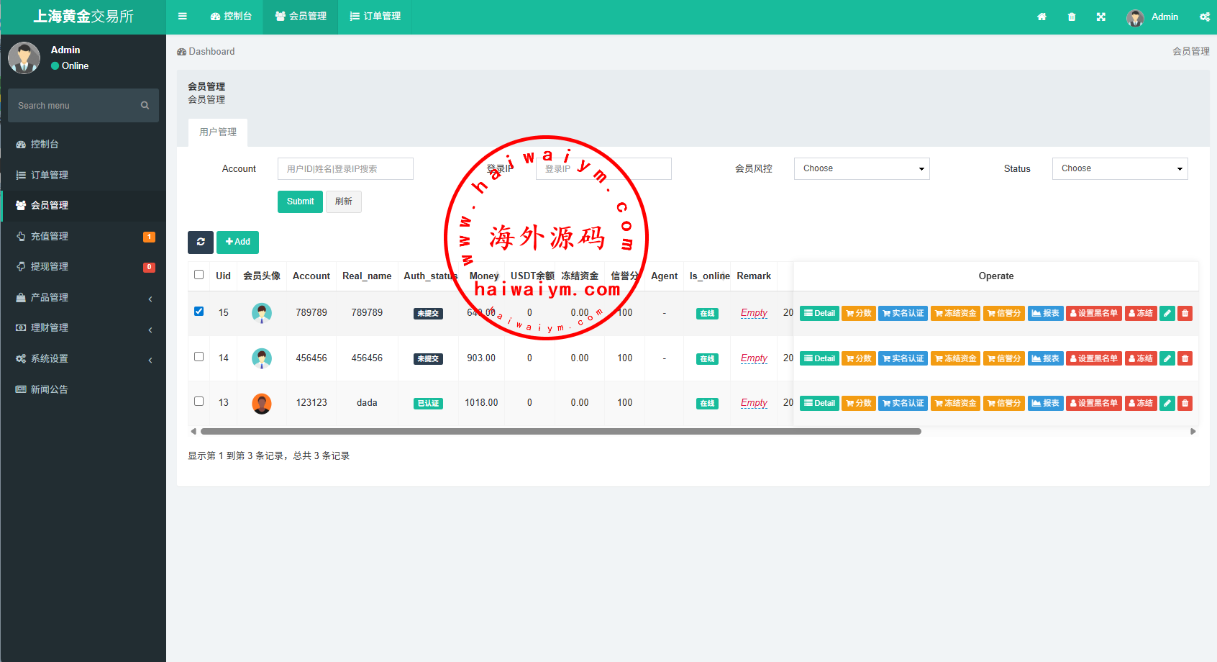Viewport: 1217px width, 662px height.
Task: Click the Empty remark link for user 13
Action: (754, 403)
